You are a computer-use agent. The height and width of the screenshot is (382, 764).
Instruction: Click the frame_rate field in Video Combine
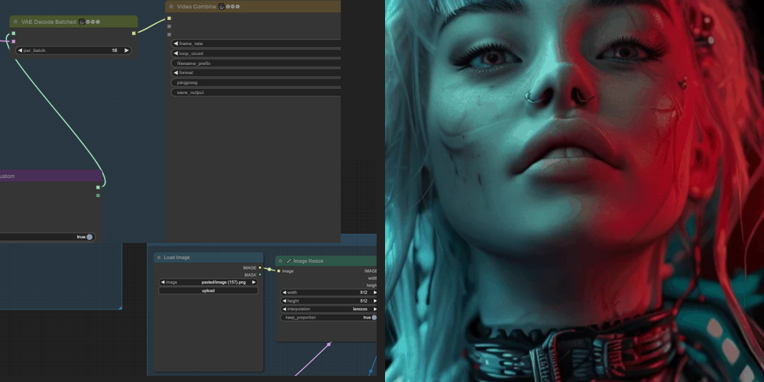click(256, 44)
